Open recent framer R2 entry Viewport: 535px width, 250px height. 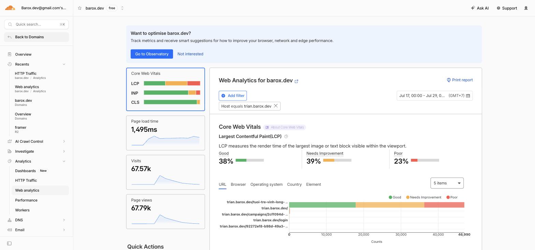[20, 129]
